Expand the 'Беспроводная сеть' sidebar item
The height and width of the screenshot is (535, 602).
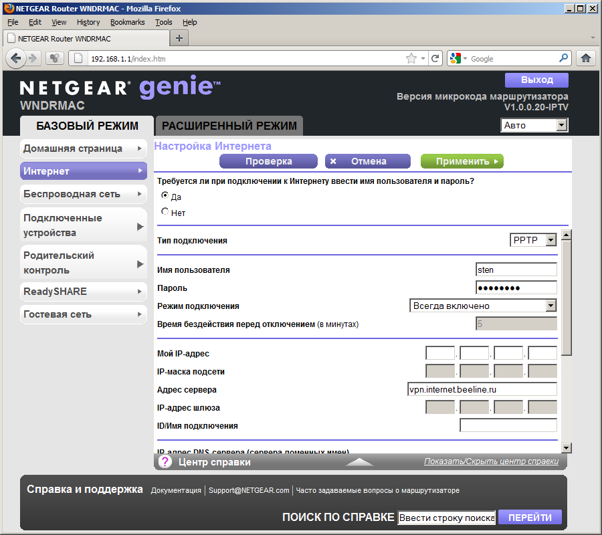click(x=84, y=194)
